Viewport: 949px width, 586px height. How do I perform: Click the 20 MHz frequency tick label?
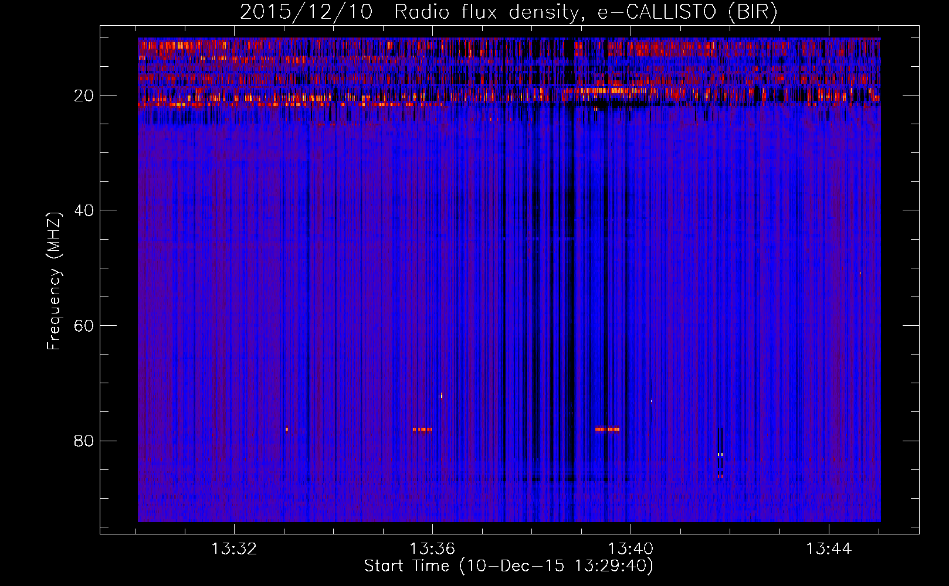tap(84, 96)
